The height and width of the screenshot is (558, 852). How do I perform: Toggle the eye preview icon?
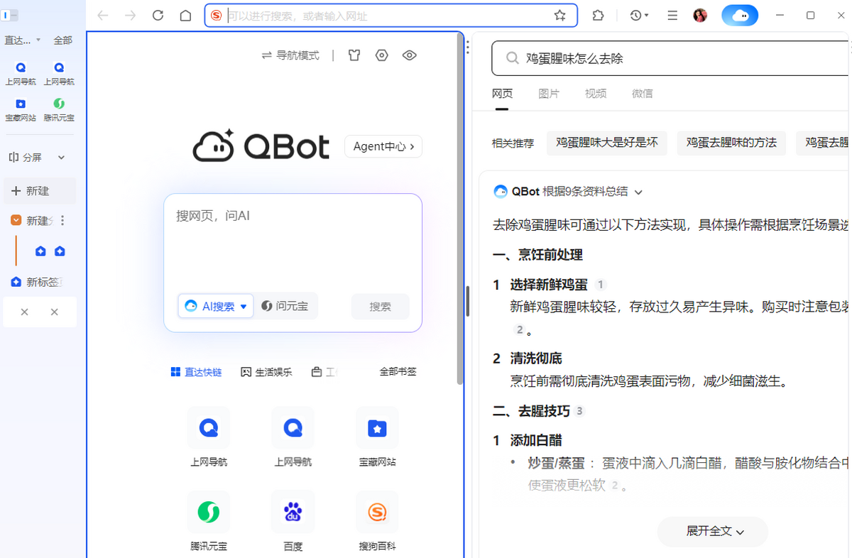point(409,55)
